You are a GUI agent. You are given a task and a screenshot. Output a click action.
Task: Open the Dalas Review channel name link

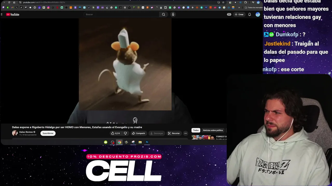(26, 132)
